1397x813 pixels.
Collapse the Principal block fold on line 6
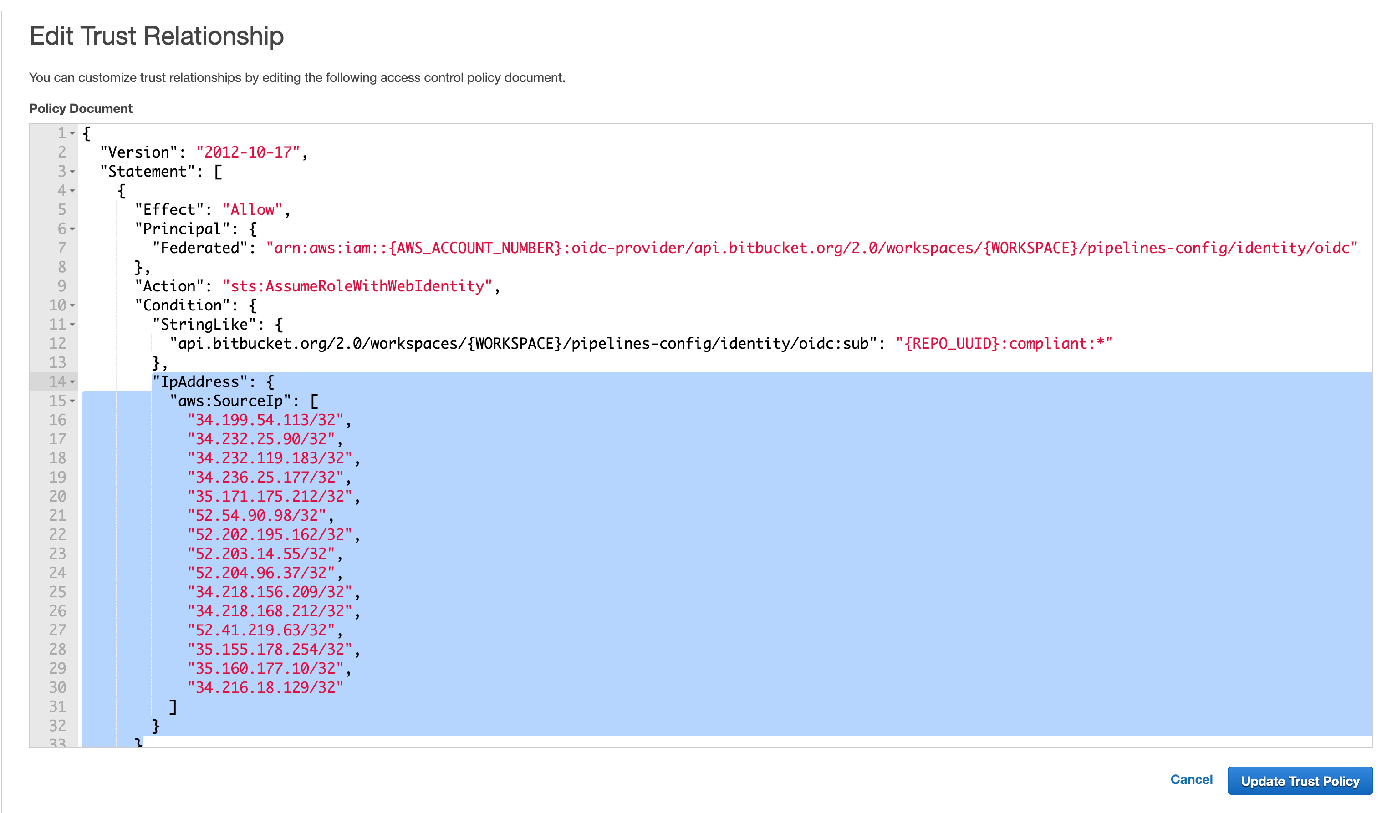(x=72, y=229)
